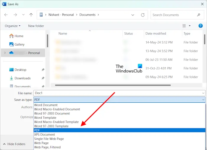Click Hide Folders
The height and width of the screenshot is (150, 207).
click(x=14, y=144)
